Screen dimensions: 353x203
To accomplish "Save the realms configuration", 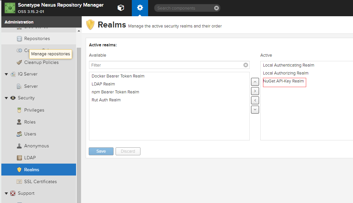I will point(101,151).
